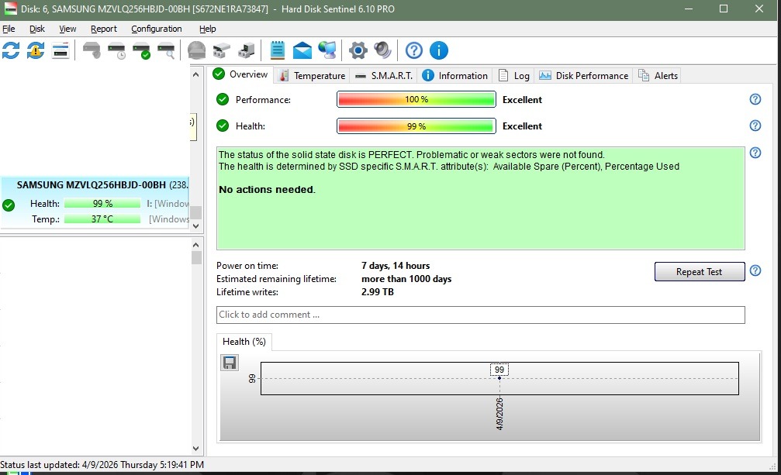
Task: Click the 'No actions needed.' text
Action: (267, 190)
